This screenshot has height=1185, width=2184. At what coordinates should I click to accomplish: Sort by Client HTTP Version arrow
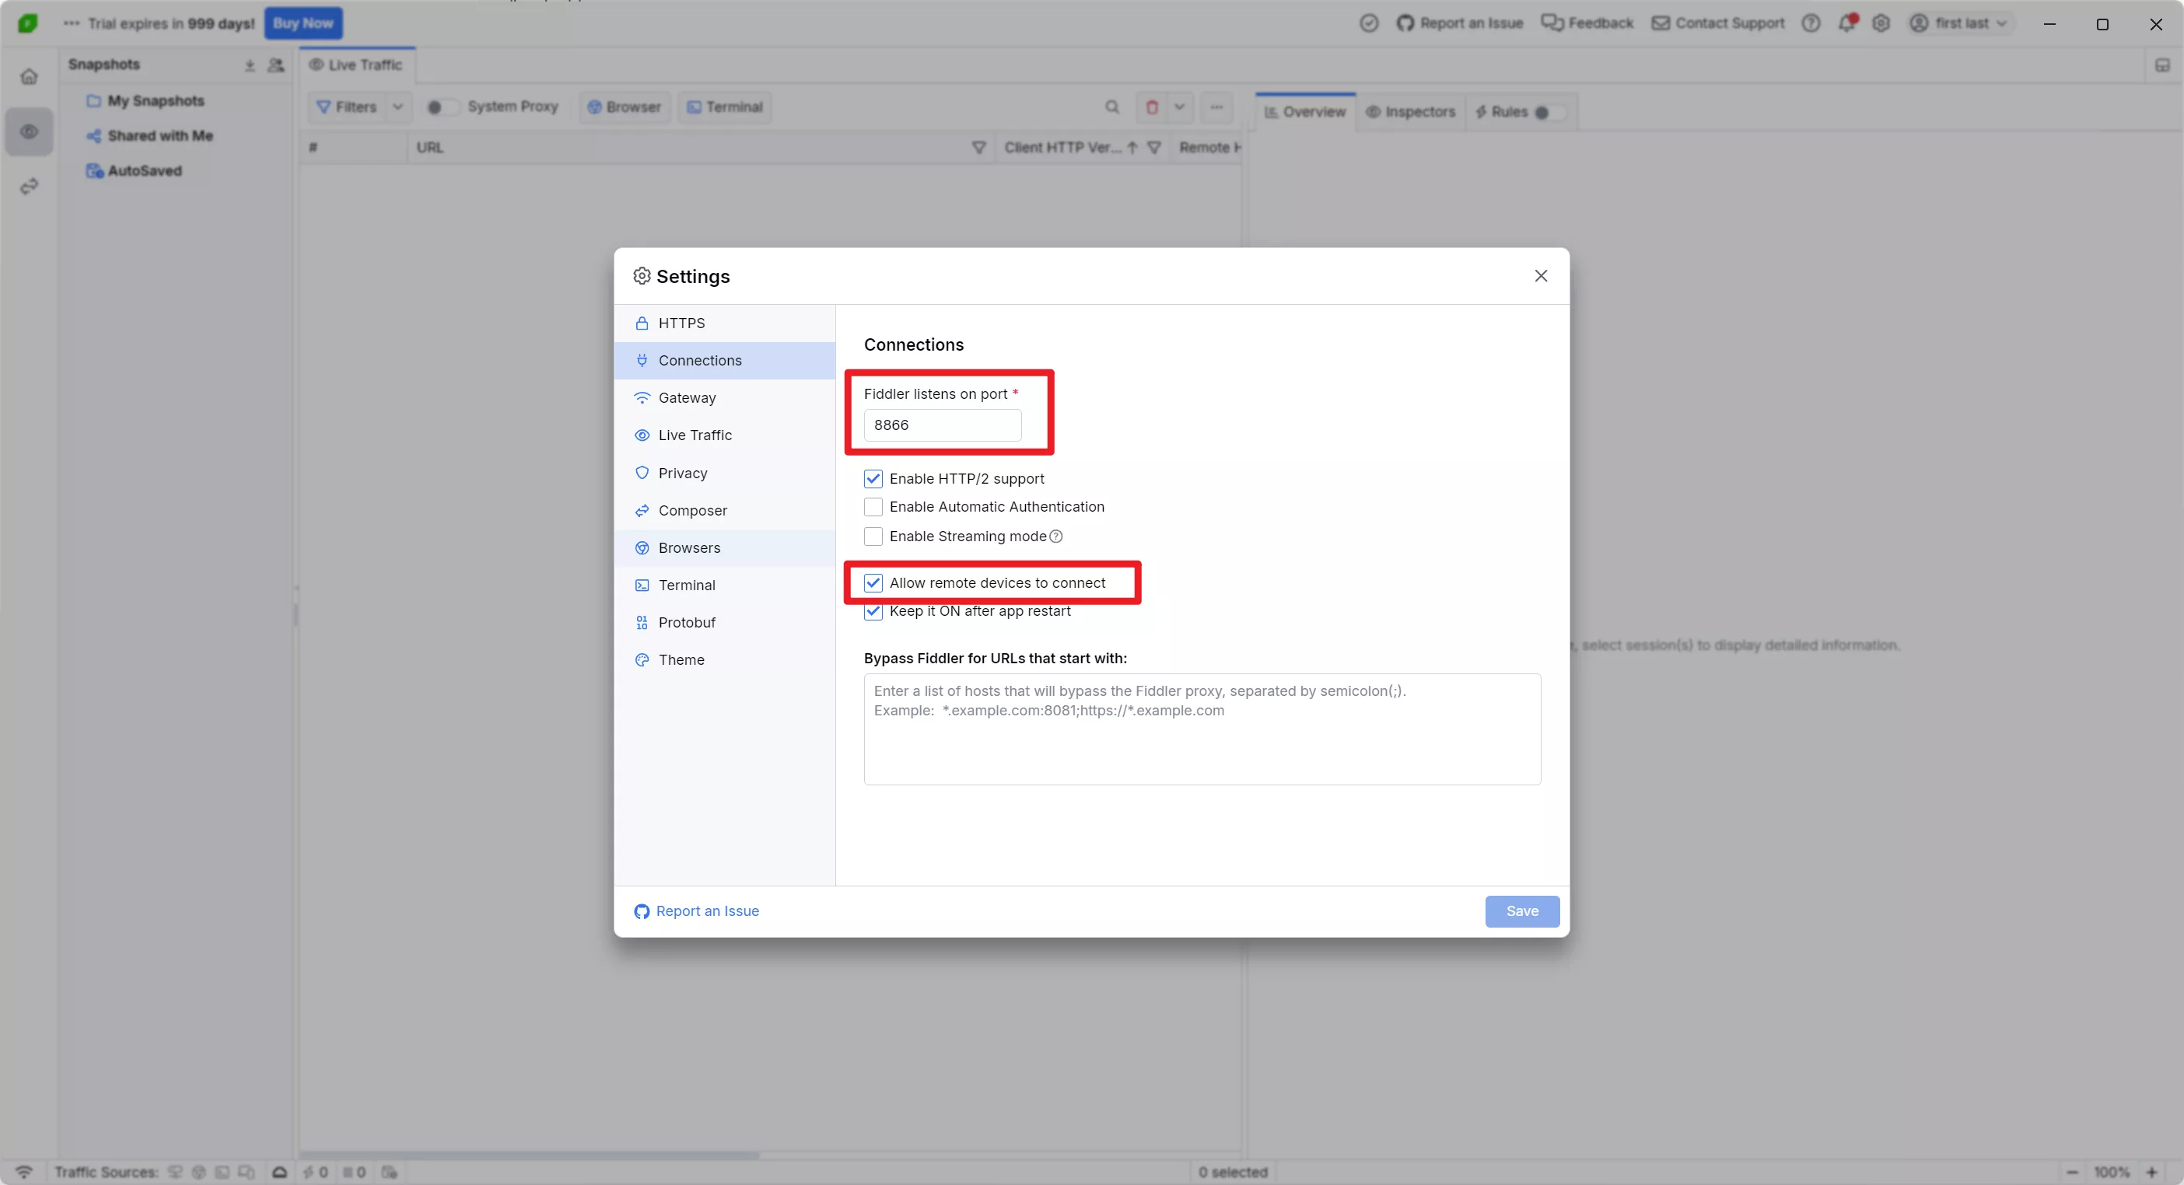pyautogui.click(x=1132, y=148)
